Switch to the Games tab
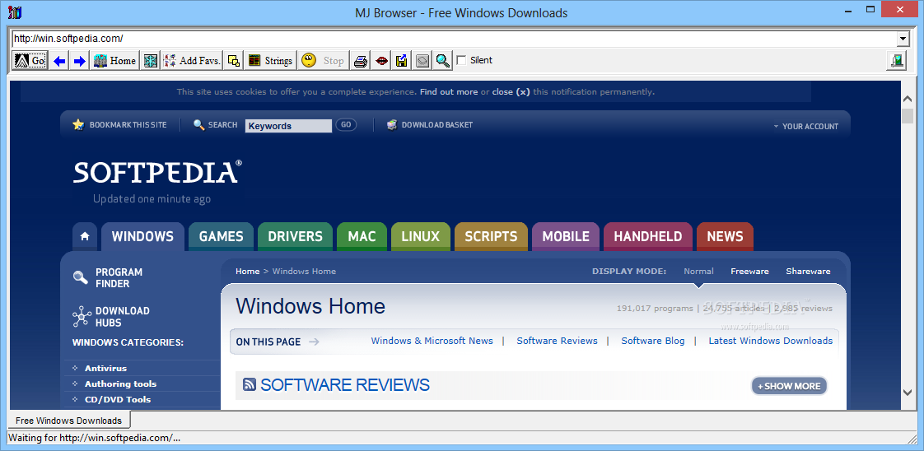 (221, 236)
